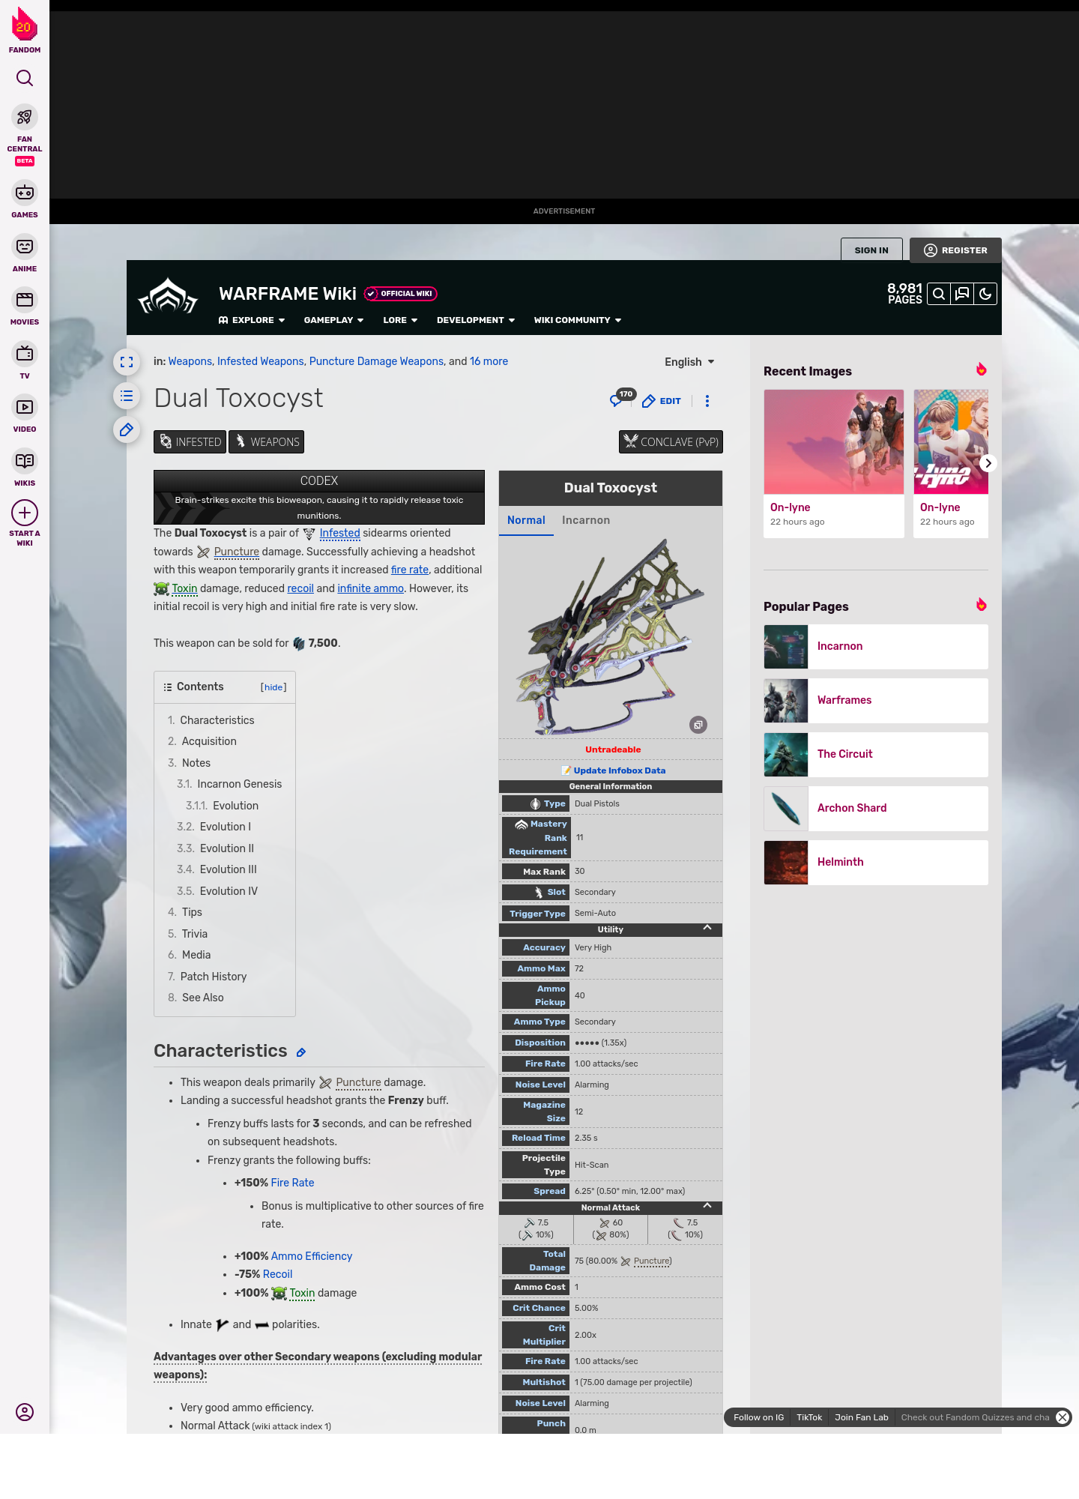Open the Video play icon

click(25, 407)
